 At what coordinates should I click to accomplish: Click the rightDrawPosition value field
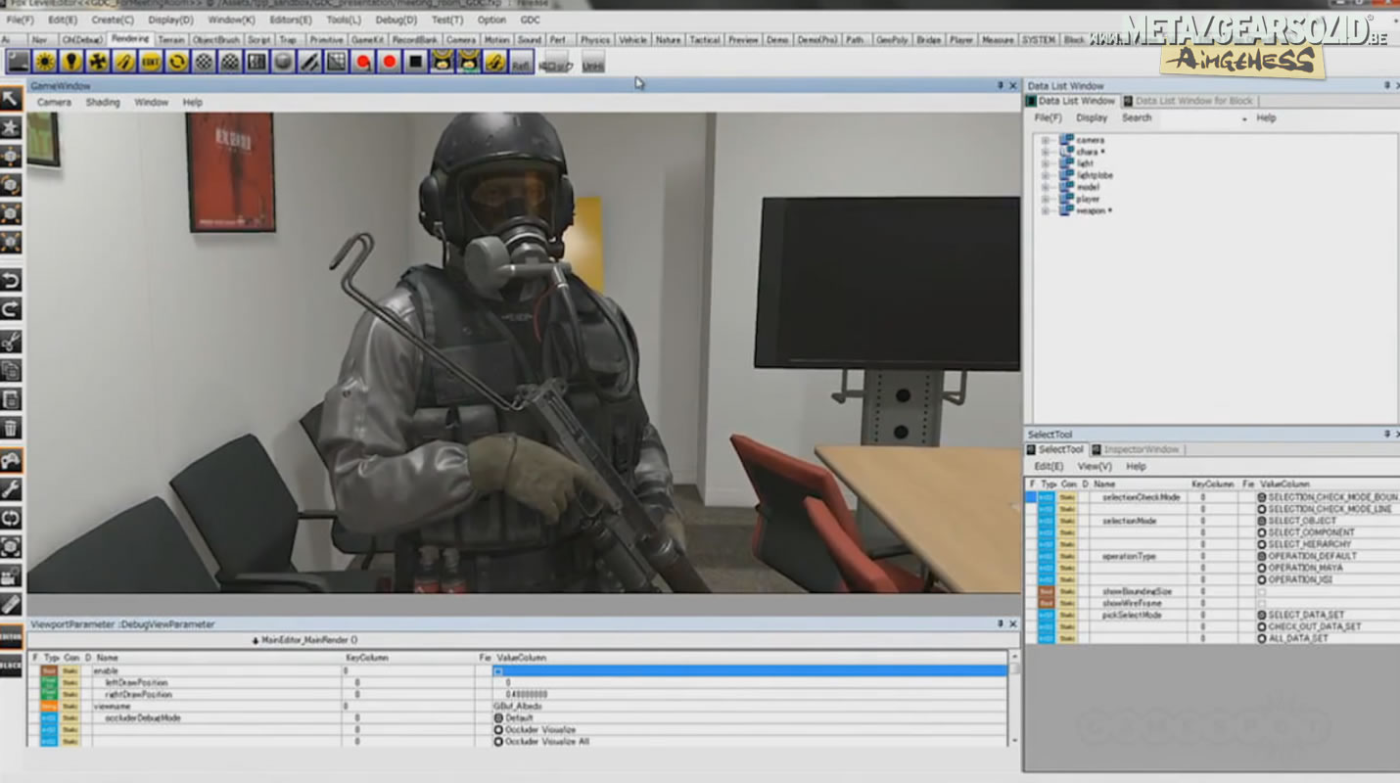pos(750,694)
